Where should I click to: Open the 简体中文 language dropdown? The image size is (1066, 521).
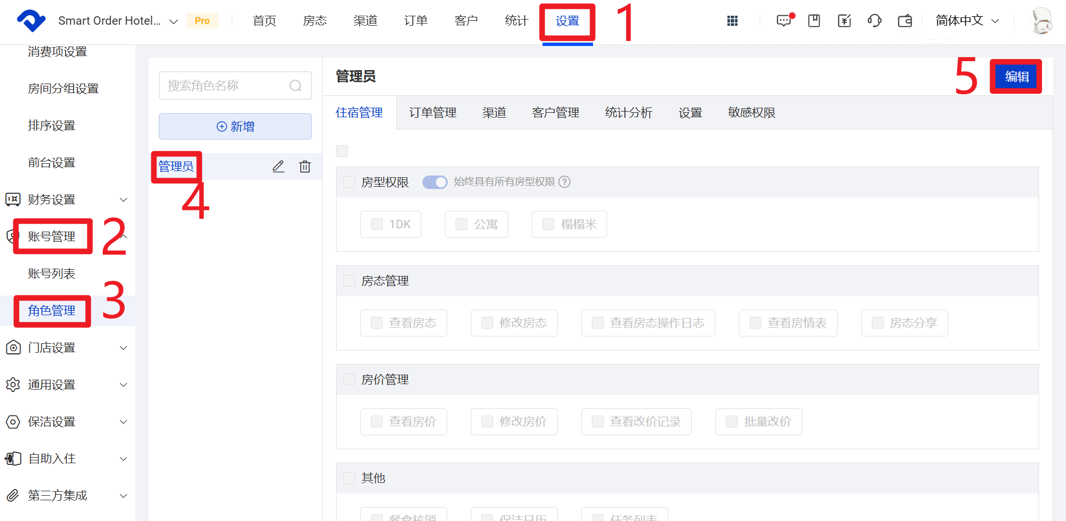tap(967, 21)
